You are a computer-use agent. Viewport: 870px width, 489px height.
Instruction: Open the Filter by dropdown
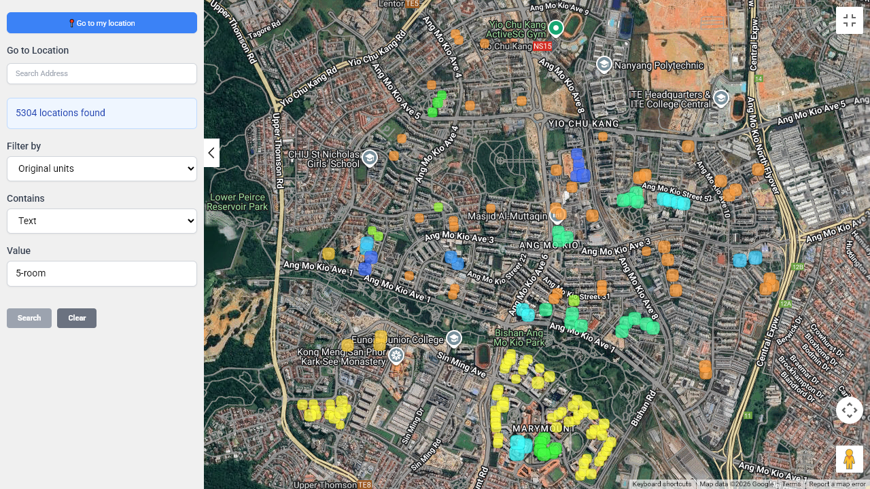(102, 168)
